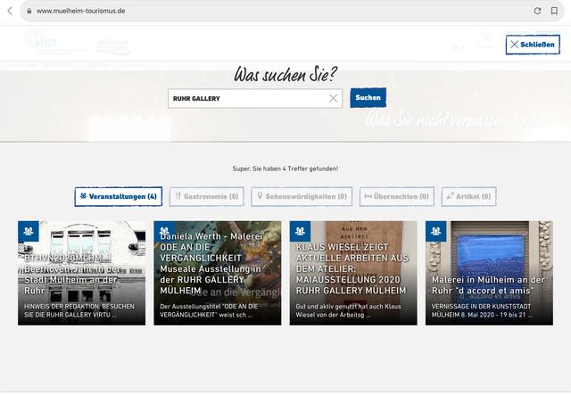Click the Schließen close button

533,45
